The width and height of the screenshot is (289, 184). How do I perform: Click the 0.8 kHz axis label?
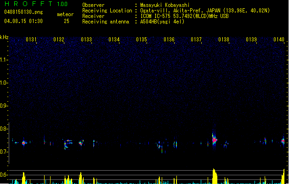click(4, 129)
